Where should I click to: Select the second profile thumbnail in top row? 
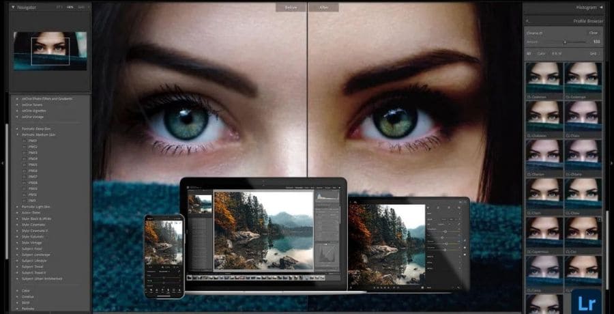click(583, 77)
